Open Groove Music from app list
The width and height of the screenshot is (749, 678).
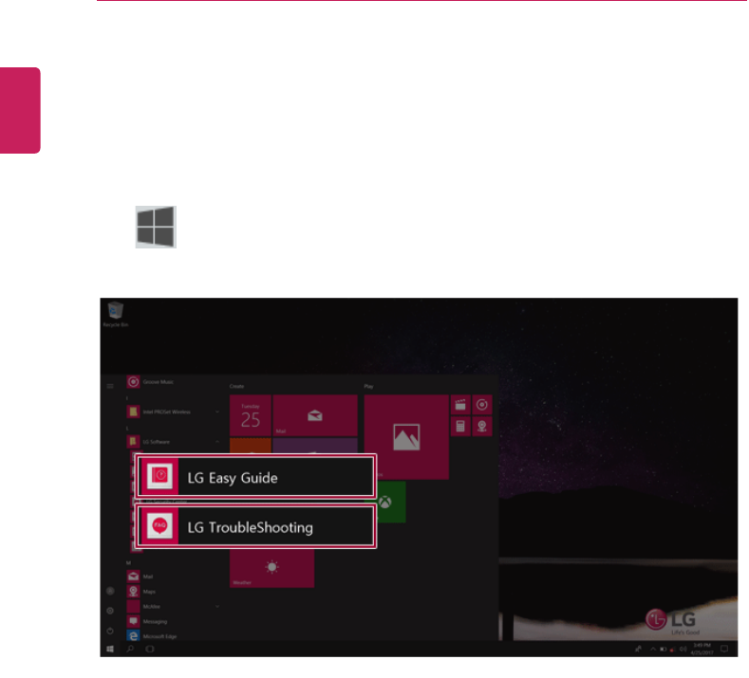pyautogui.click(x=151, y=382)
